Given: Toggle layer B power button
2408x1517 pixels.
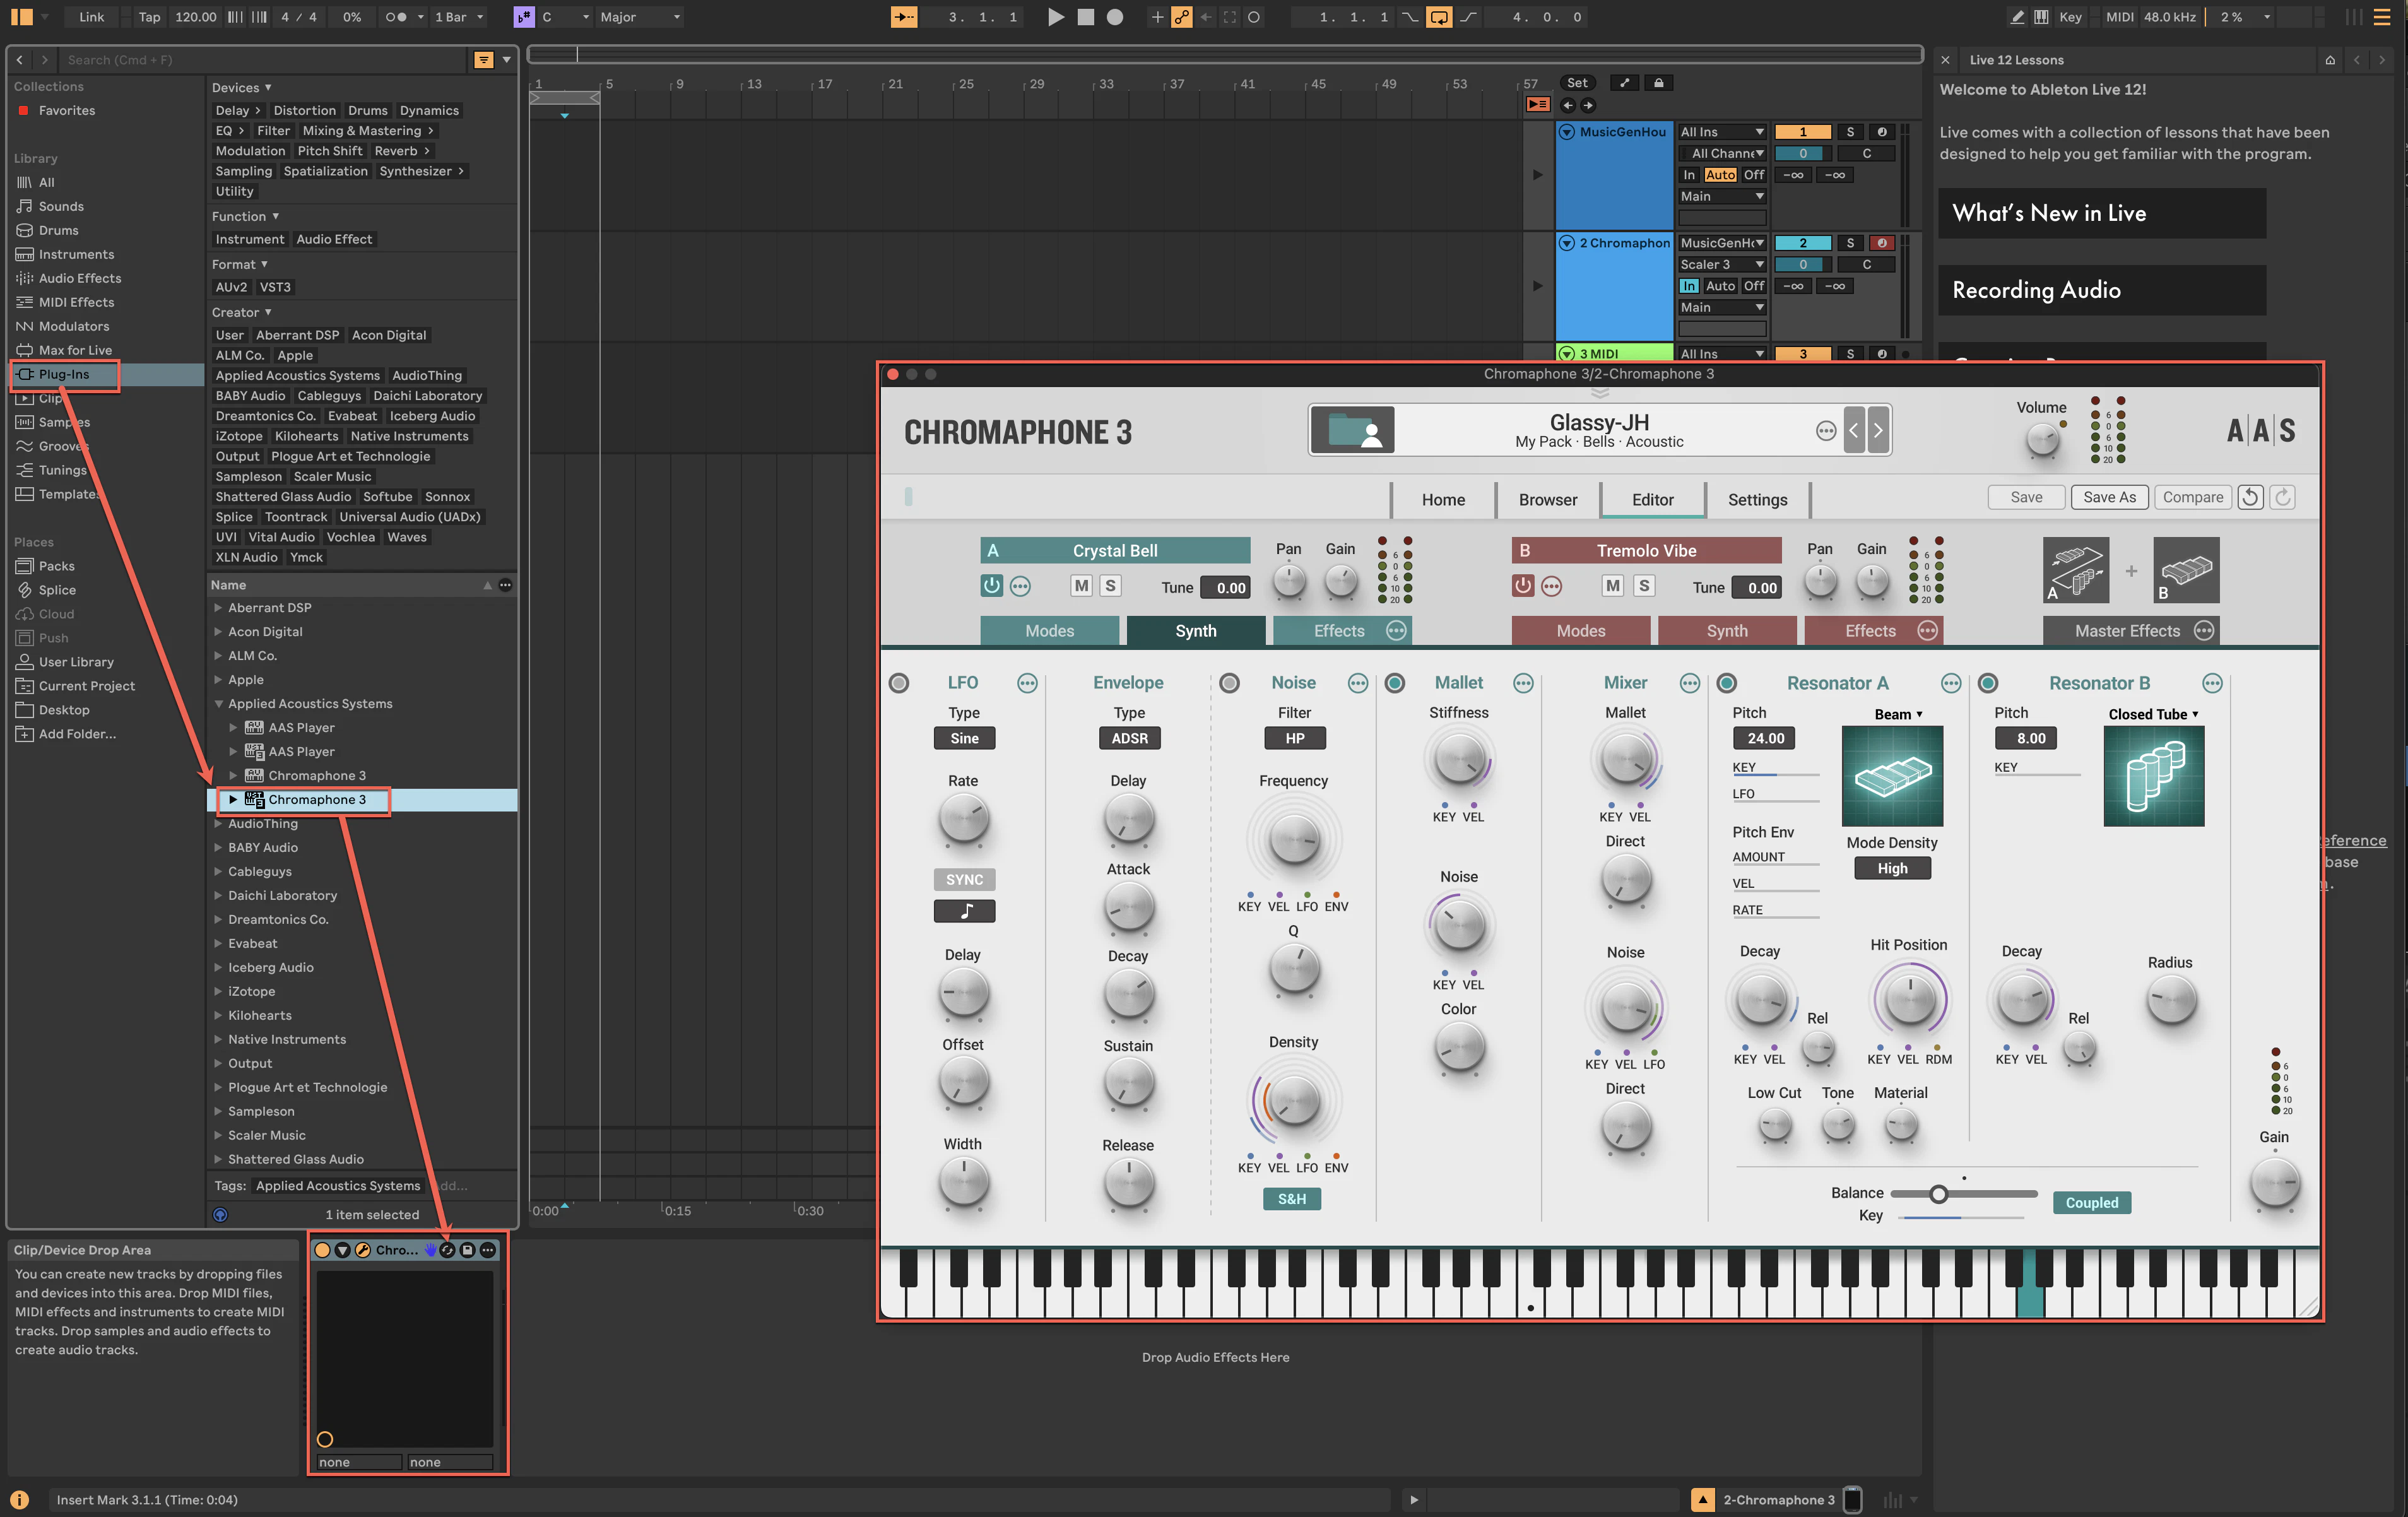Looking at the screenshot, I should (x=1522, y=586).
